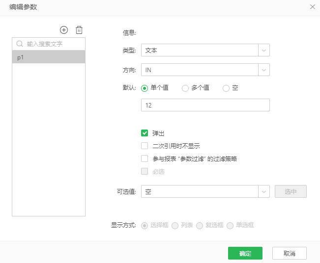
Task: Close the 编辑参数 dialog
Action: click(313, 7)
